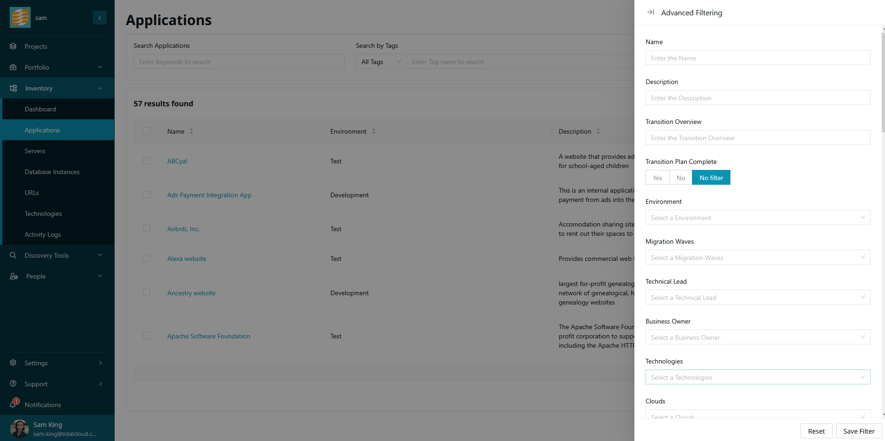Image resolution: width=885 pixels, height=441 pixels.
Task: Click the collapse sidebar arrow button
Action: (x=99, y=18)
